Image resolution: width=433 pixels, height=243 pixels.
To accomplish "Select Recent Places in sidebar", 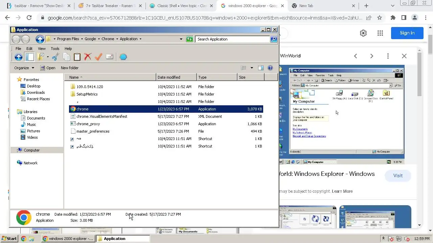I will [38, 99].
